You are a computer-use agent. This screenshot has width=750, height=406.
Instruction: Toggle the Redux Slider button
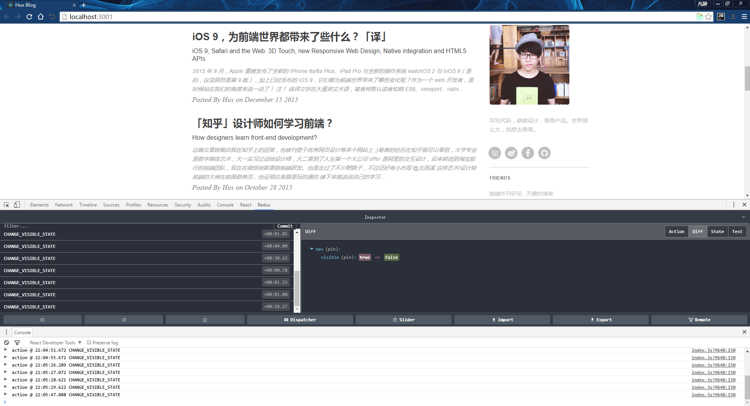pyautogui.click(x=404, y=320)
